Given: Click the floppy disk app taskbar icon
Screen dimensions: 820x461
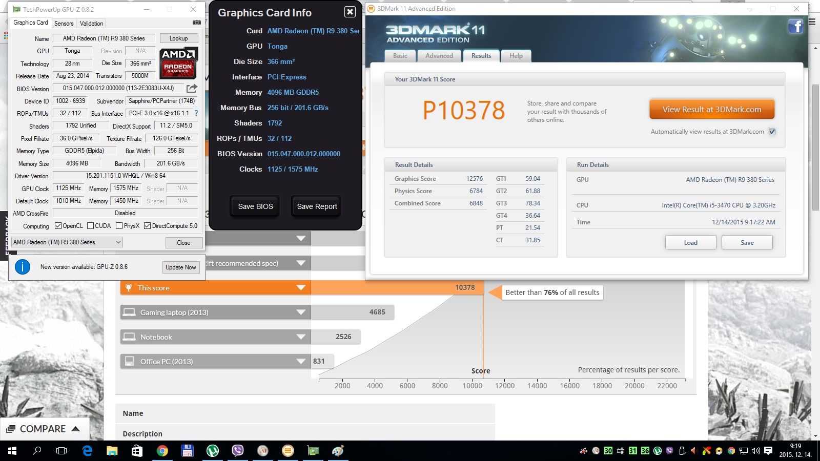Looking at the screenshot, I should [187, 451].
